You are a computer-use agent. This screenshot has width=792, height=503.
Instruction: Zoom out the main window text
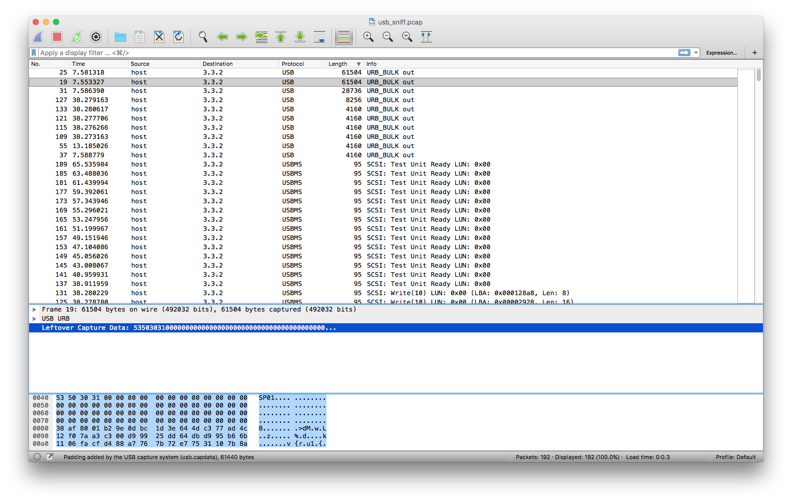pos(388,37)
